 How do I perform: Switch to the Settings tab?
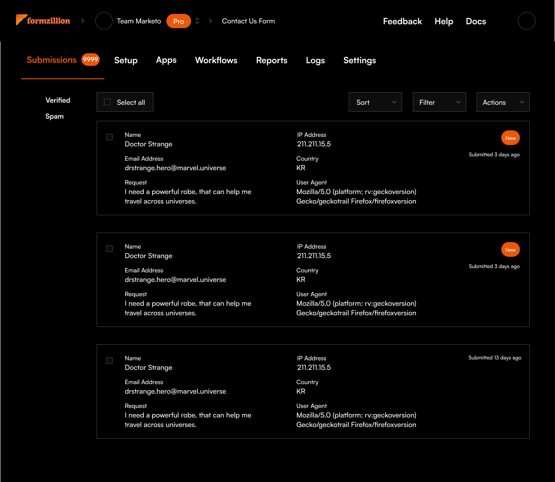(x=360, y=60)
